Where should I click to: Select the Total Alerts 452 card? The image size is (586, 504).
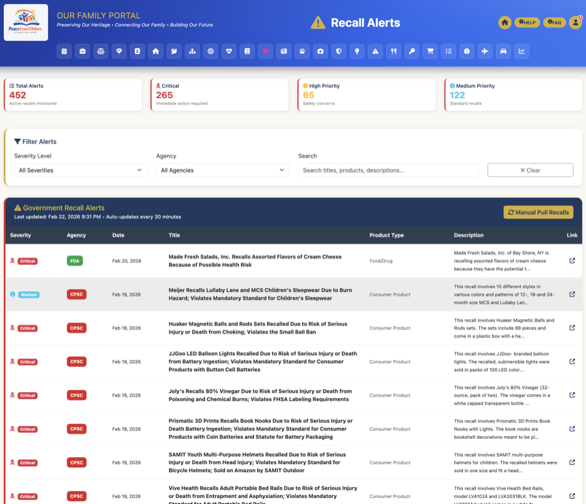pyautogui.click(x=73, y=94)
